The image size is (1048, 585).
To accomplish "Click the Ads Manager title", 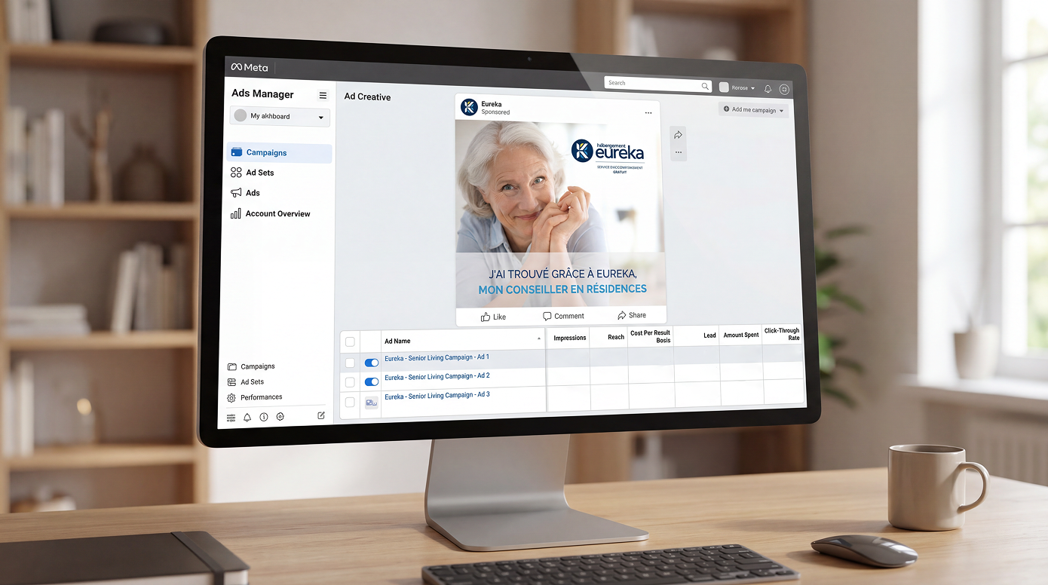I will [x=262, y=94].
